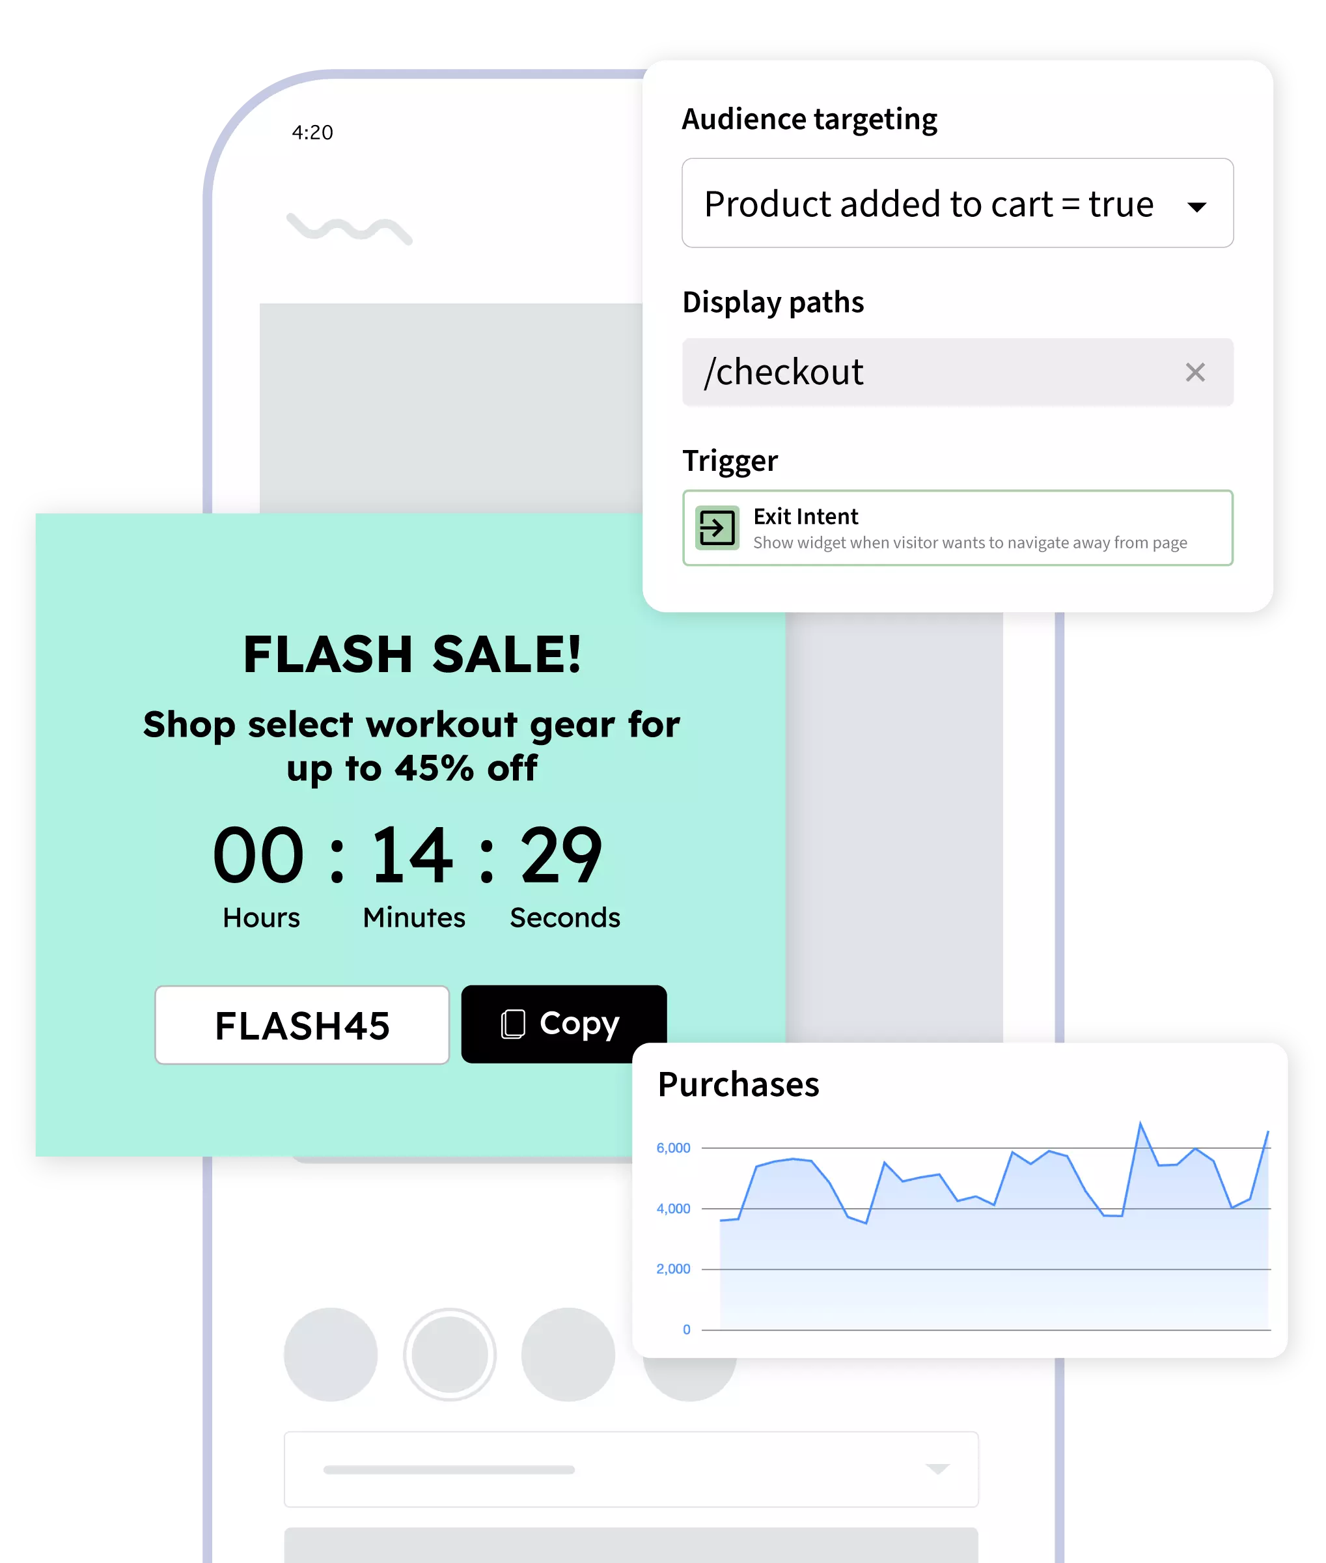Expand the Display paths selector
This screenshot has height=1563, width=1326.
coord(958,371)
